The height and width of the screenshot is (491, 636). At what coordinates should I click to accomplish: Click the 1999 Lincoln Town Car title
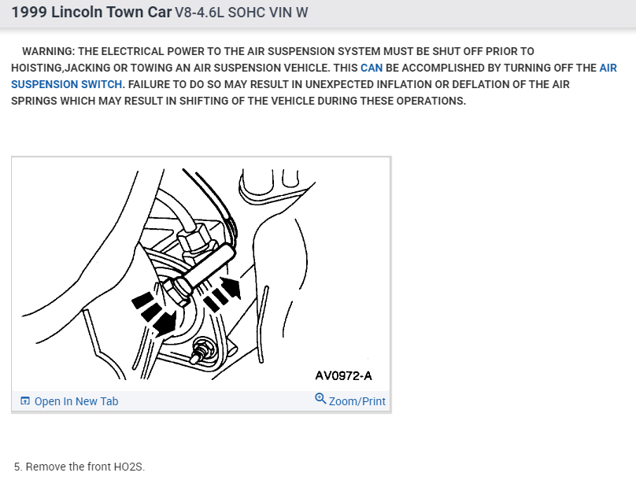click(x=91, y=12)
